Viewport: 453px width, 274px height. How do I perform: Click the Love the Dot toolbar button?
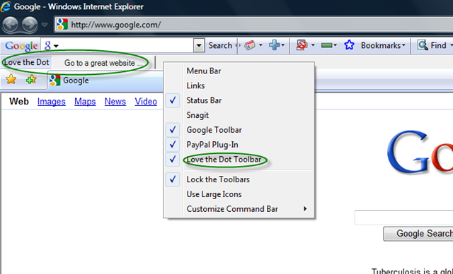point(26,62)
